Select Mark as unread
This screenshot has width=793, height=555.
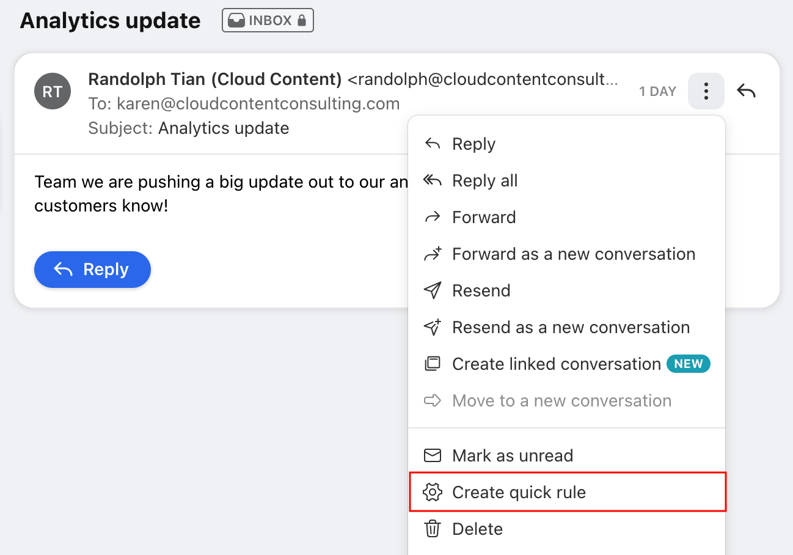click(512, 455)
